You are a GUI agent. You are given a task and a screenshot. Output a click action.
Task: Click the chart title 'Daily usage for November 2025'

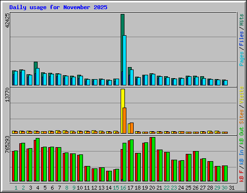click(x=58, y=7)
